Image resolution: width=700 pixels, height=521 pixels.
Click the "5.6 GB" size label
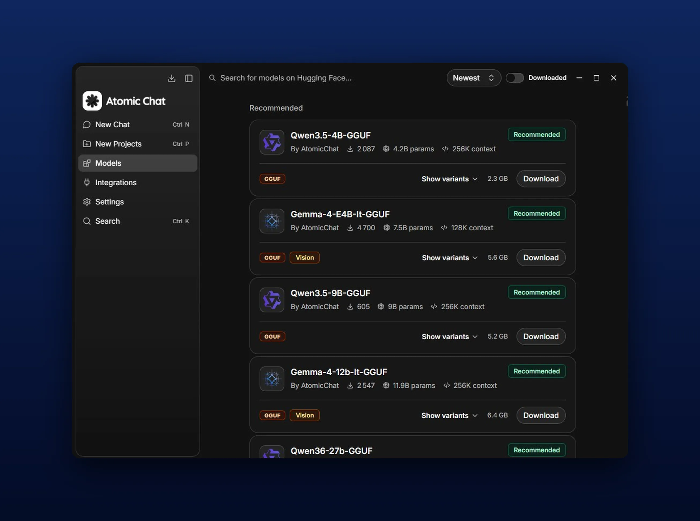(498, 257)
